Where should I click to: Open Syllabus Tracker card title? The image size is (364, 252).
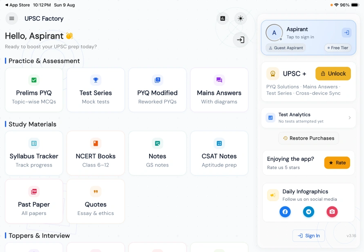click(34, 156)
